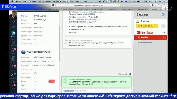Open the История menu
177x99 pixels.
47,1
